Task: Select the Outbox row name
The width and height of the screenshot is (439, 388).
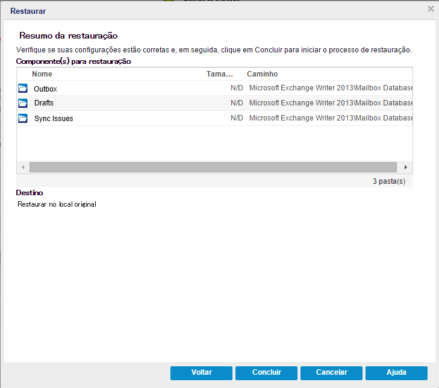Action: (x=45, y=89)
